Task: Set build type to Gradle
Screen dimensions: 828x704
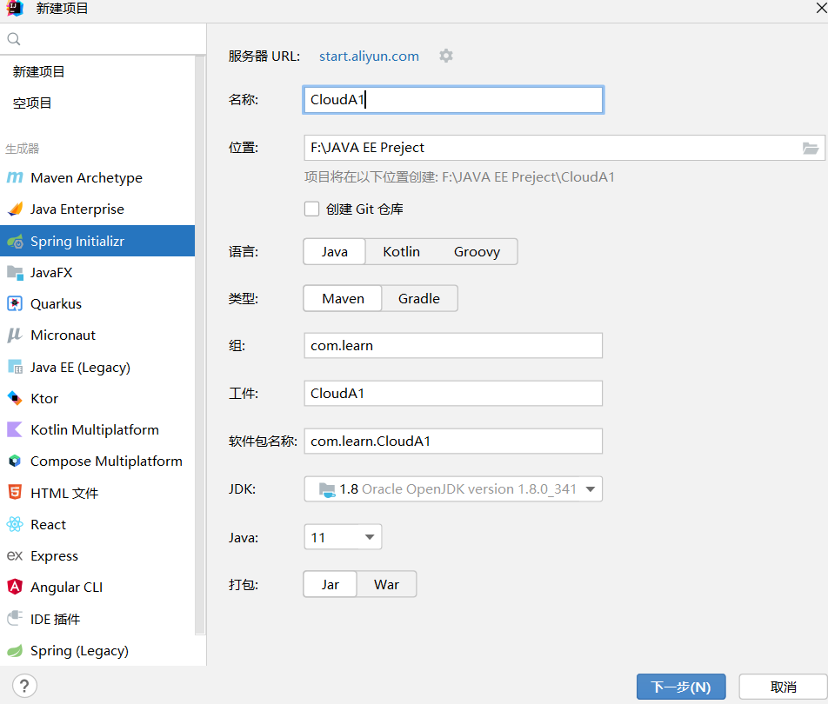Action: click(x=419, y=299)
